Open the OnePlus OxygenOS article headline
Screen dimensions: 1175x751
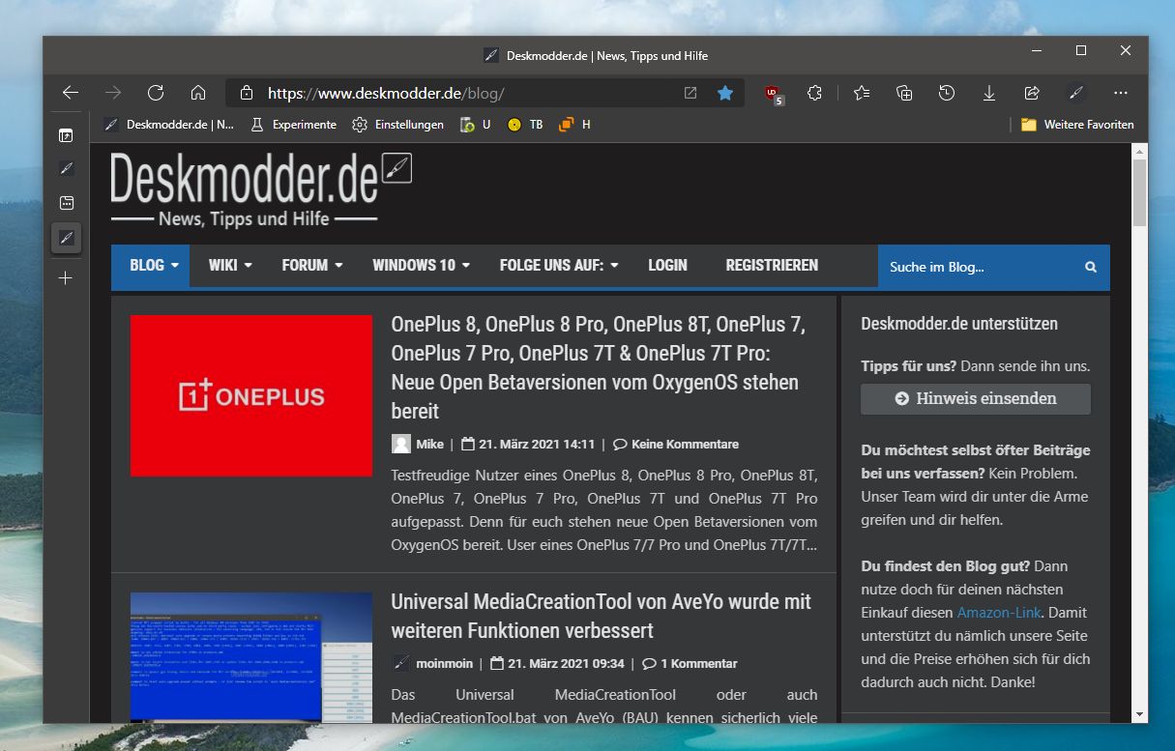[598, 368]
